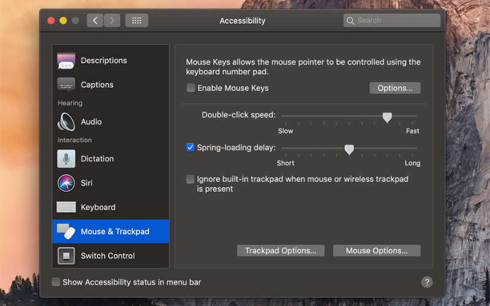Open the Switch Control icon
The image size is (490, 306).
[x=66, y=256]
